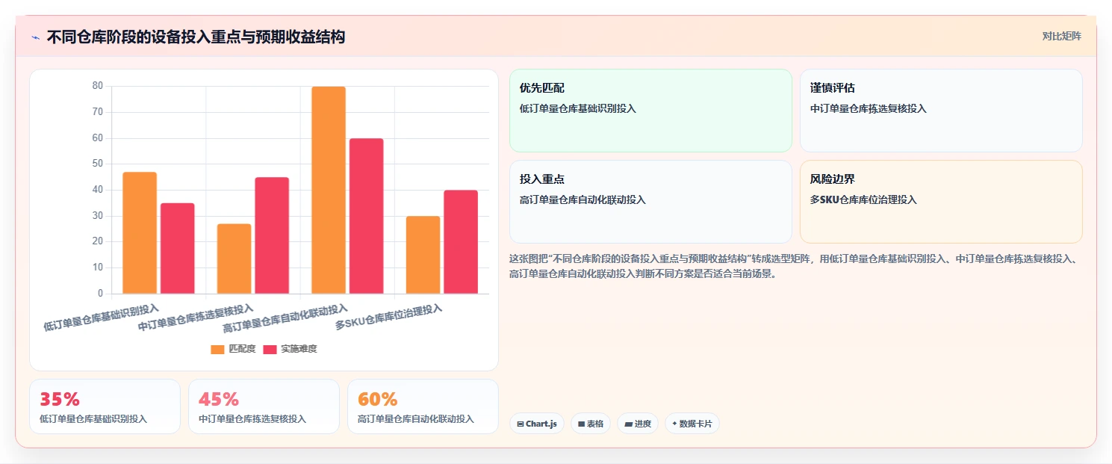Click the red bar for 中订单量仓库拣选复核投入
The height and width of the screenshot is (464, 1112).
[x=272, y=235]
